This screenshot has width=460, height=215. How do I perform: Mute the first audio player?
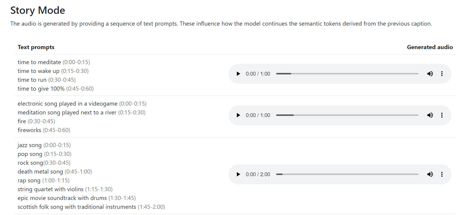tap(430, 74)
